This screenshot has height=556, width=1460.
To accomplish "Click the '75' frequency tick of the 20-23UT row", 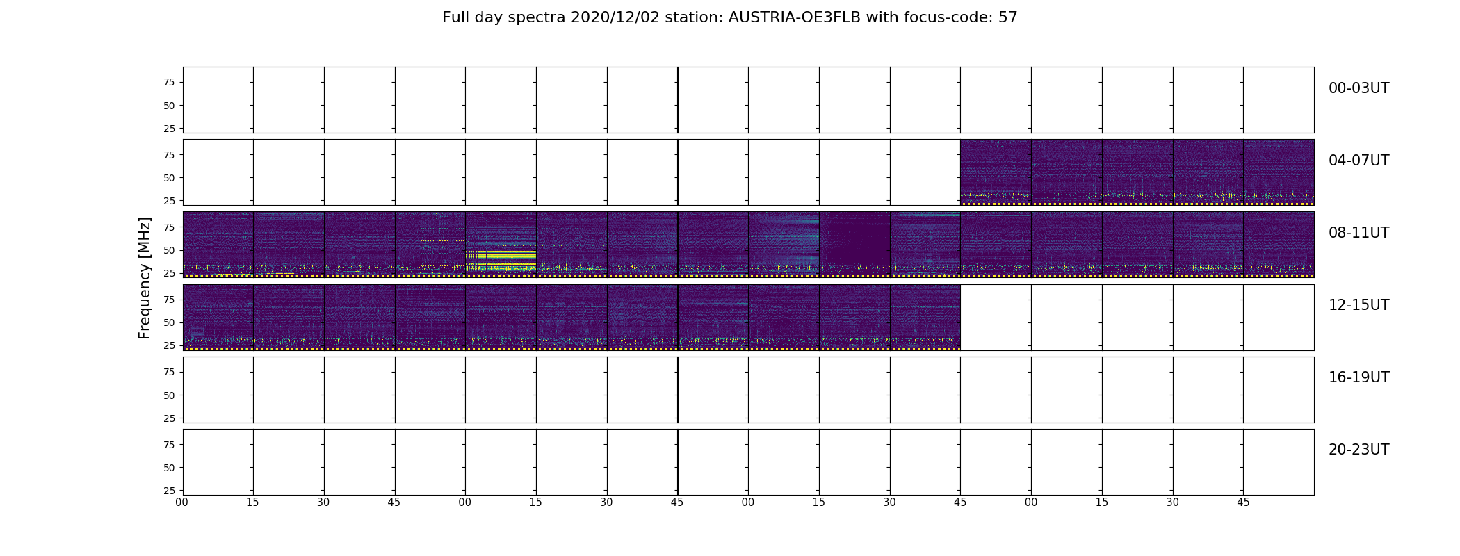I will click(169, 445).
